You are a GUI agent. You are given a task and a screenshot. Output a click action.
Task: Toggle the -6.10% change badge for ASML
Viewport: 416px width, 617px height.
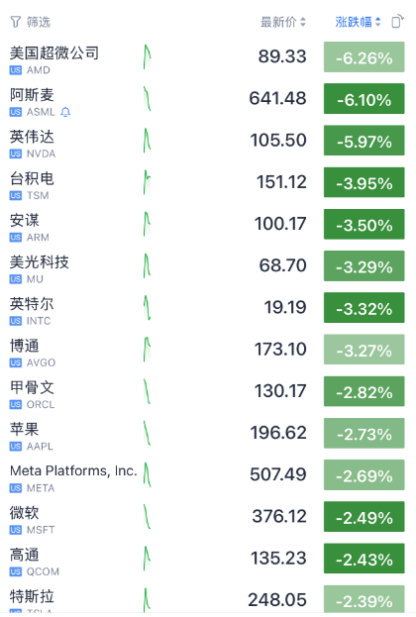tap(364, 99)
